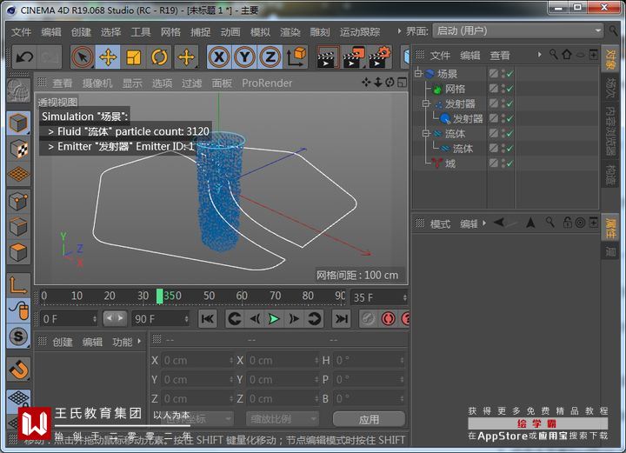Open the 模拟 menu

click(x=260, y=32)
